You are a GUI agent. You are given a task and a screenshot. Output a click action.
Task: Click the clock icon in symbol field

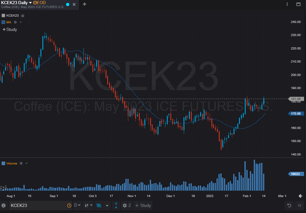pyautogui.click(x=69, y=205)
